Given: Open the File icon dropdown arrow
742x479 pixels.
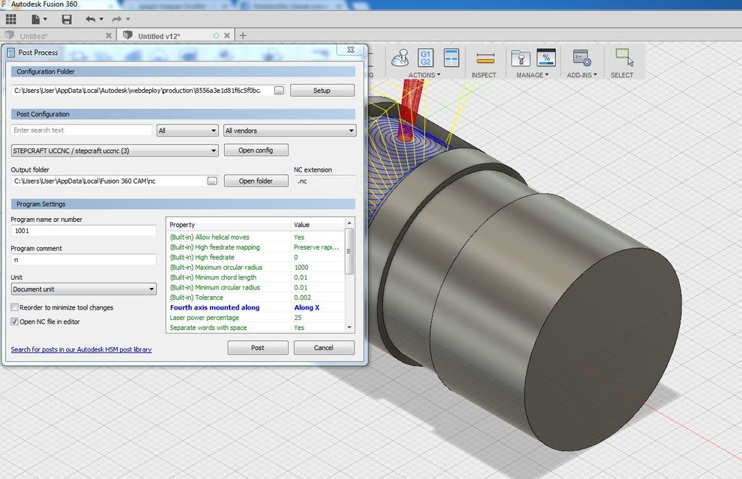Looking at the screenshot, I should (x=46, y=19).
